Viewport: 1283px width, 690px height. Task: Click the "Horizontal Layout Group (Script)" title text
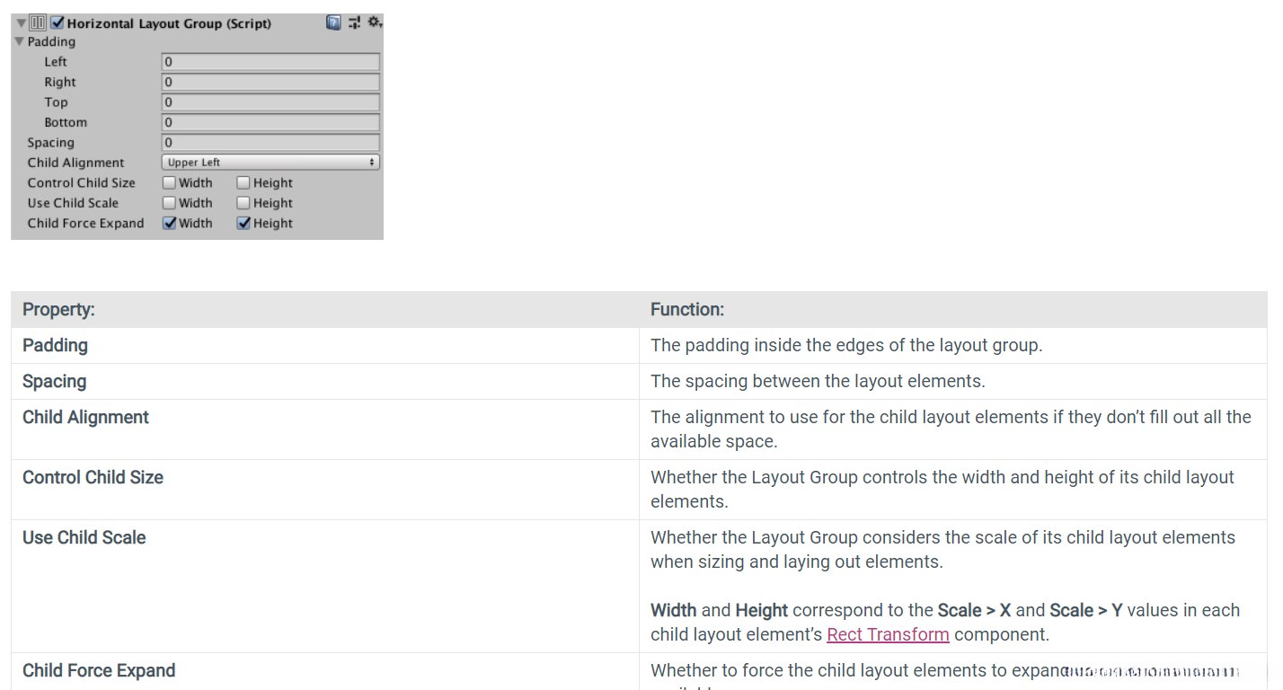tap(169, 23)
